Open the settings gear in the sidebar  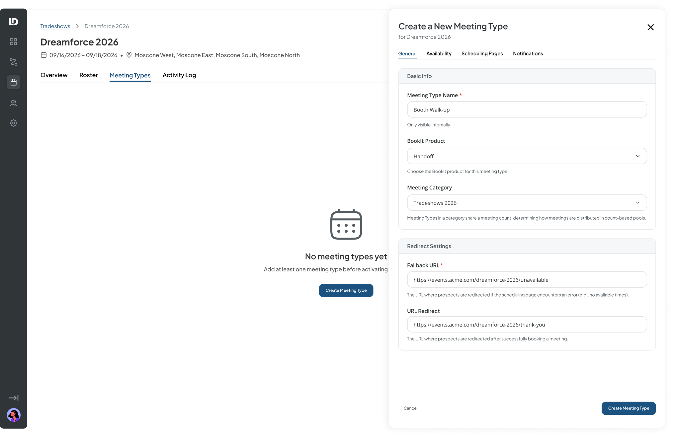point(14,123)
